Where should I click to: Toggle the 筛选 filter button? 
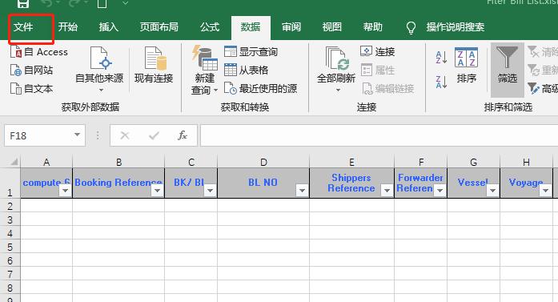click(x=507, y=70)
